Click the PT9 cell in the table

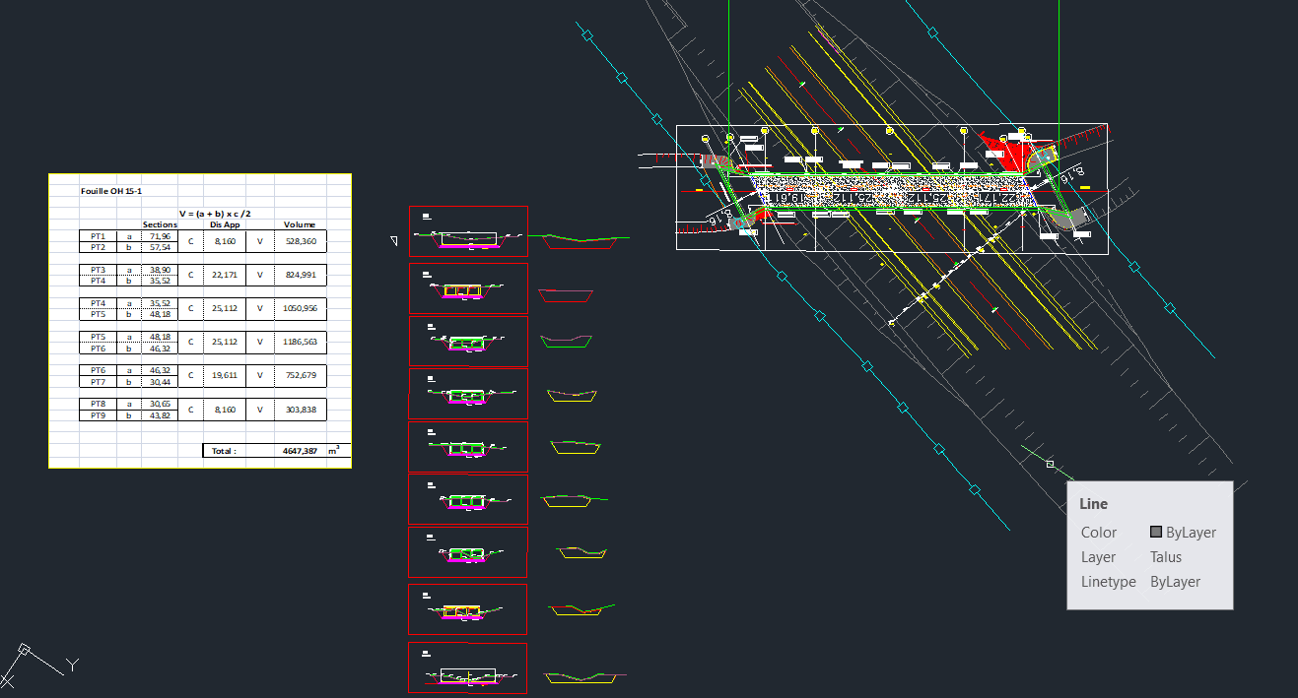tap(98, 415)
